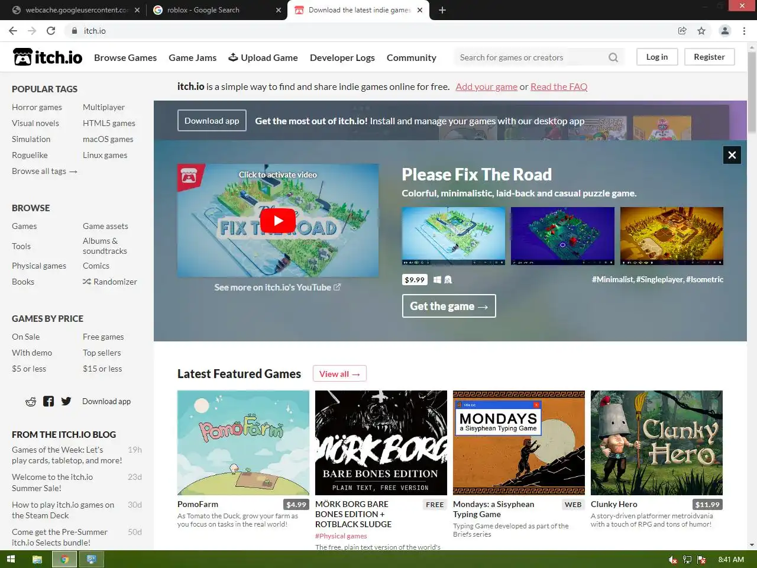Open the Multiplayer tag

tap(103, 107)
